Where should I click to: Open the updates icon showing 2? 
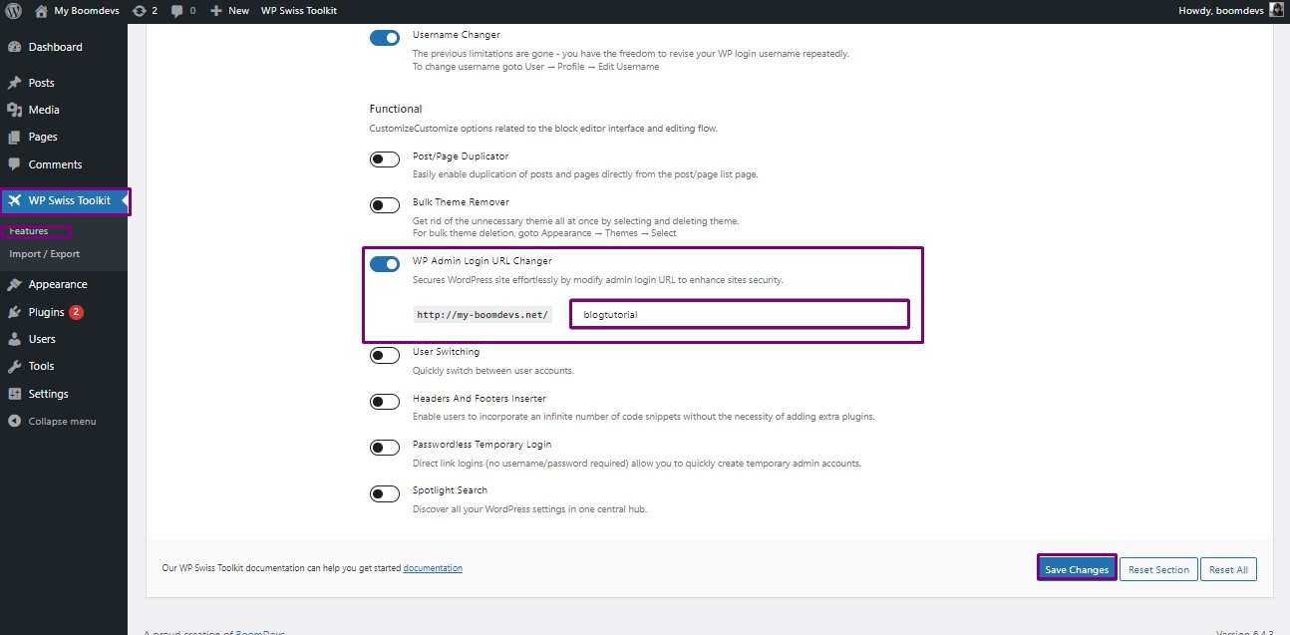139,10
